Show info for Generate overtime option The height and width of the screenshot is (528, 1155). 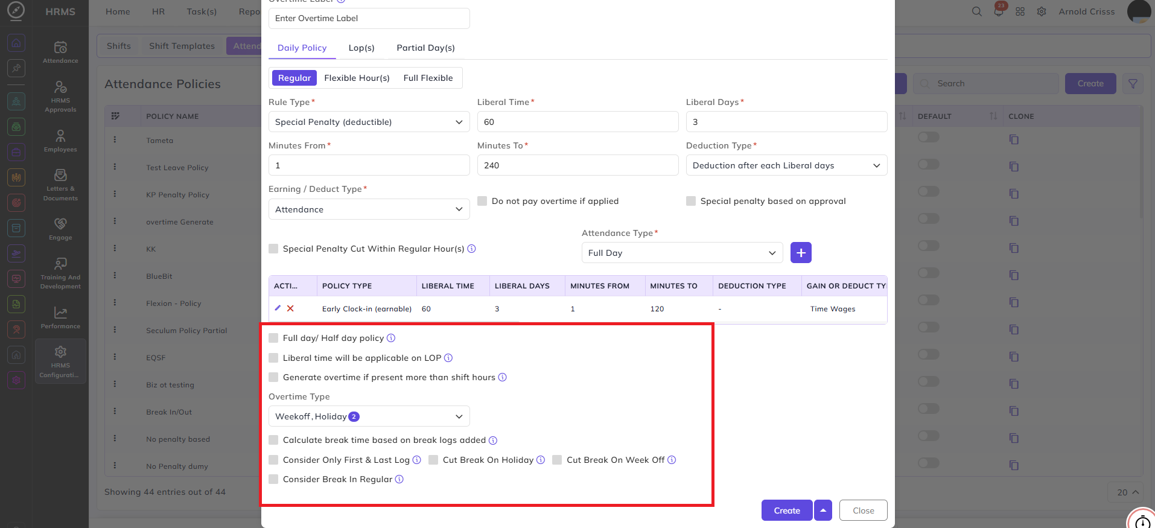(502, 377)
